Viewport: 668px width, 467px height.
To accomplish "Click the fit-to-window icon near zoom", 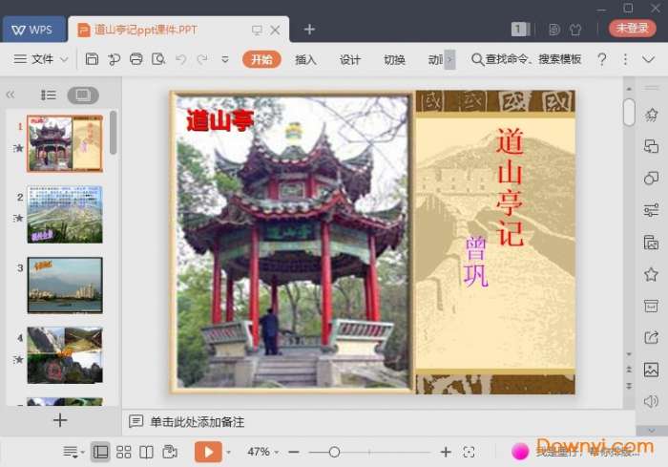I will [469, 452].
